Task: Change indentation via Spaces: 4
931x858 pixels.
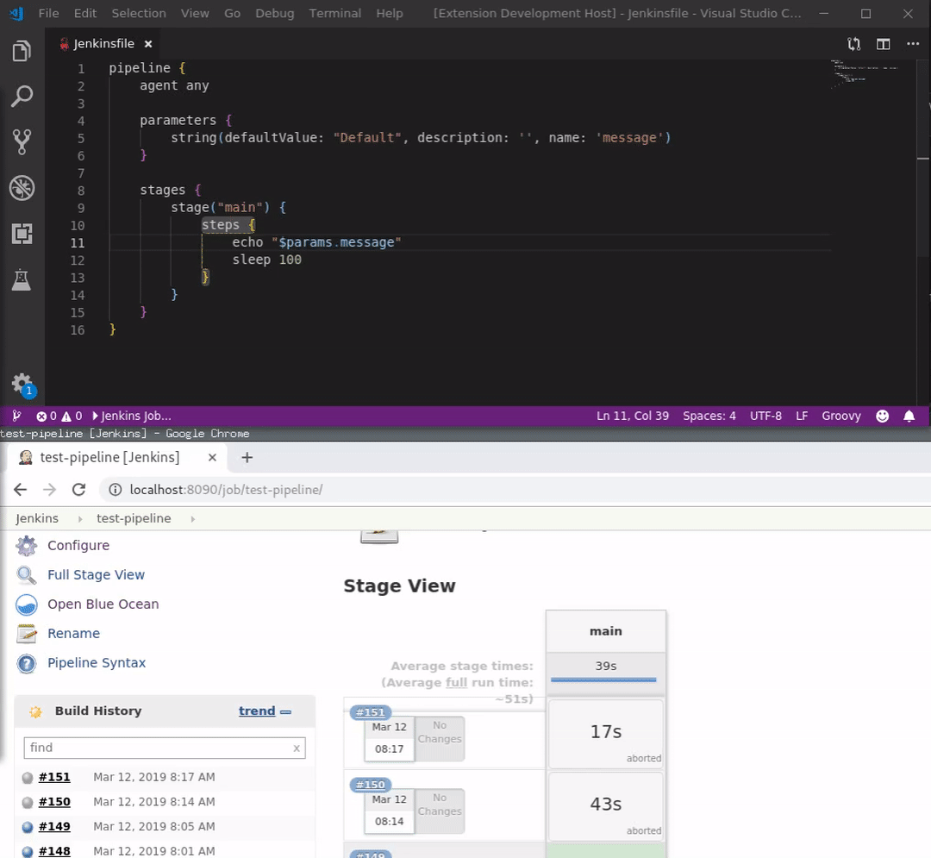Action: point(709,416)
